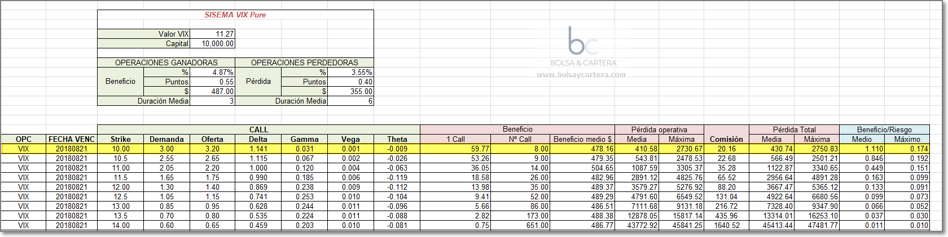This screenshot has height=237, width=948.
Task: Click the Capital value 10,000.00
Action: (213, 43)
